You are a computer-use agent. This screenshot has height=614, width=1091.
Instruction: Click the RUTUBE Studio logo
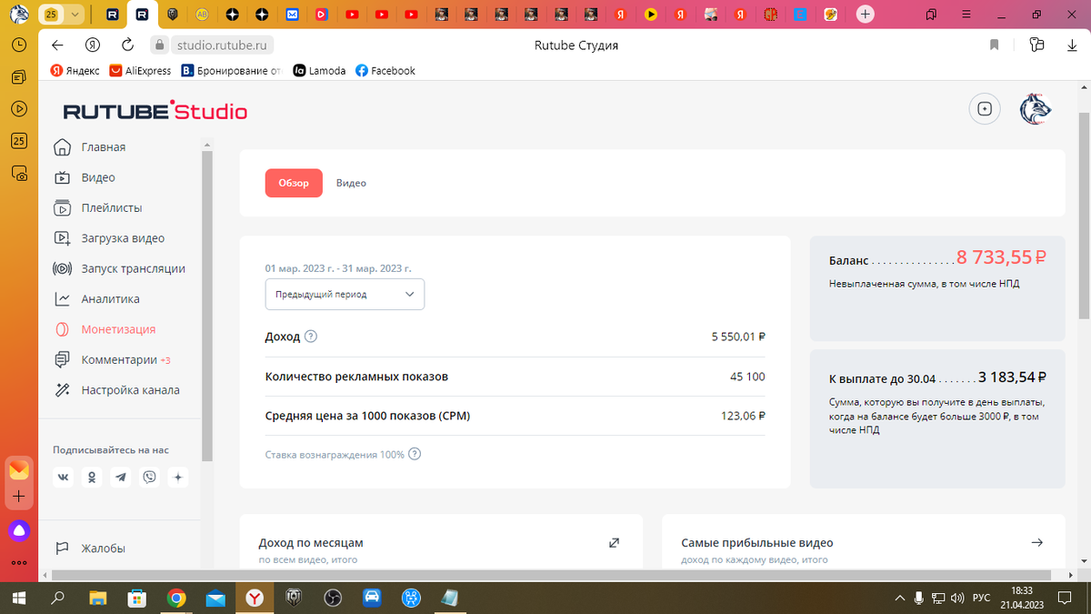pos(155,111)
